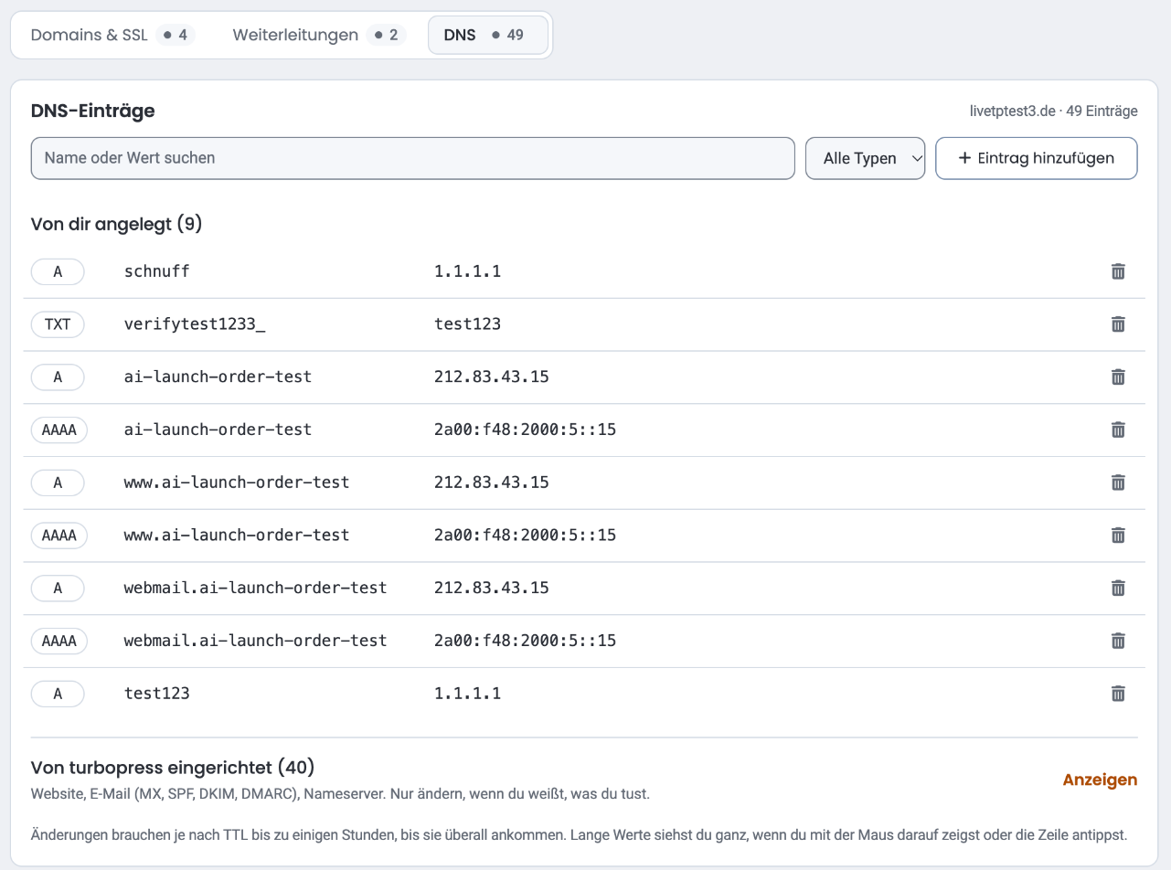
Task: Click the 1.1.1.1 value of the test123 record
Action: pyautogui.click(x=467, y=694)
